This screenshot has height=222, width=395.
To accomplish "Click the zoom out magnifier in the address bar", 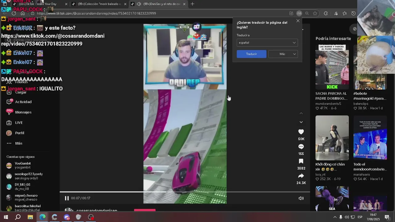I will pyautogui.click(x=307, y=13).
